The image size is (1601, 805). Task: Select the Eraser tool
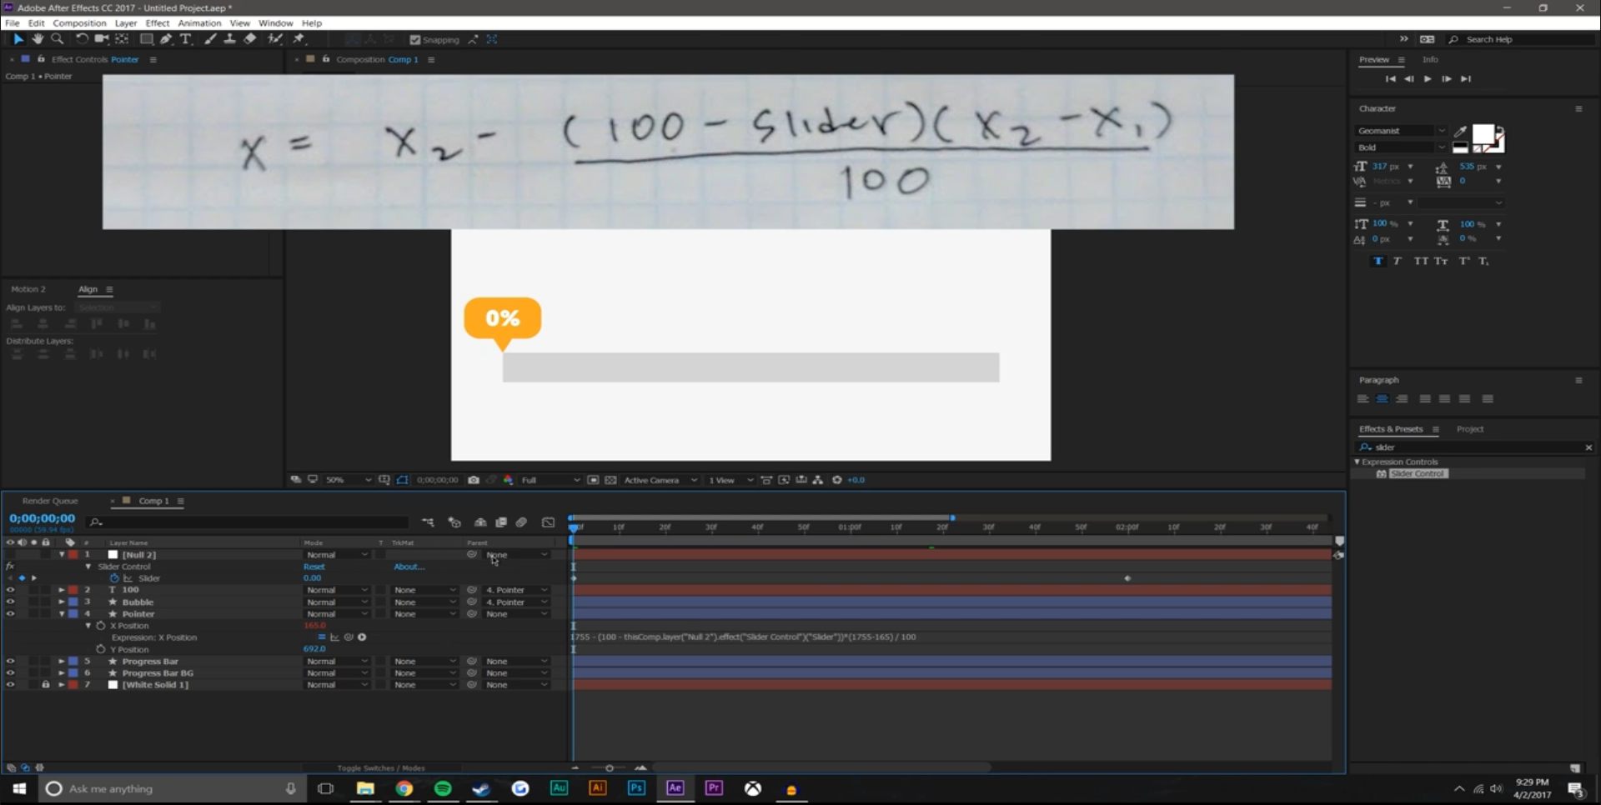[x=249, y=39]
